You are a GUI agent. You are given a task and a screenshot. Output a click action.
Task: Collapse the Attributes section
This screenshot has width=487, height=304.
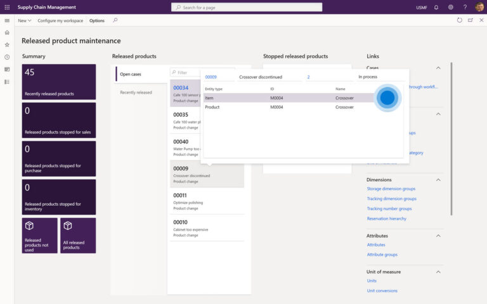point(438,236)
